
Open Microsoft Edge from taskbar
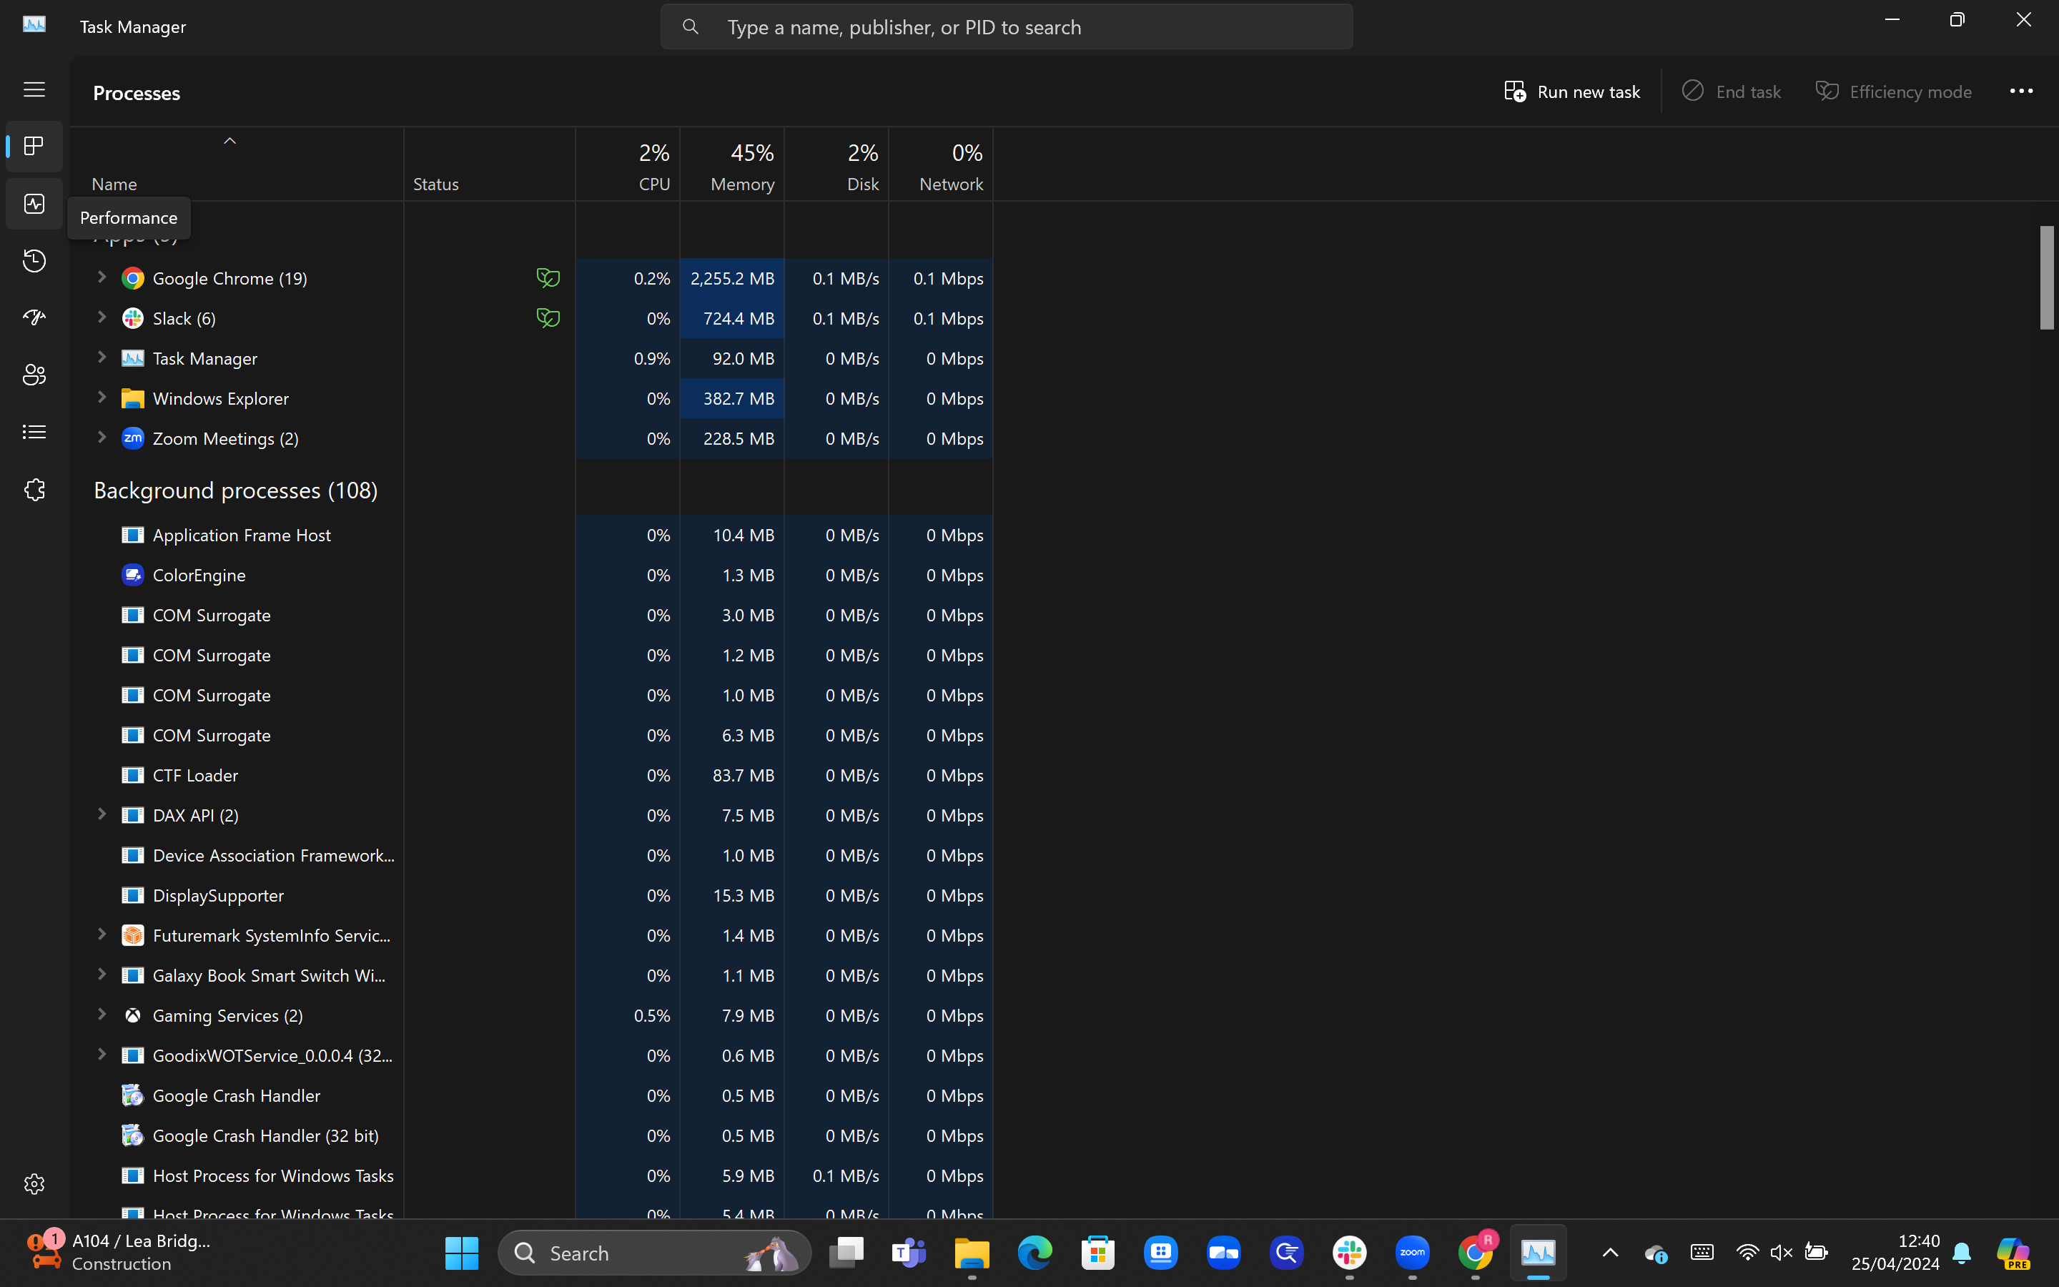coord(1035,1253)
